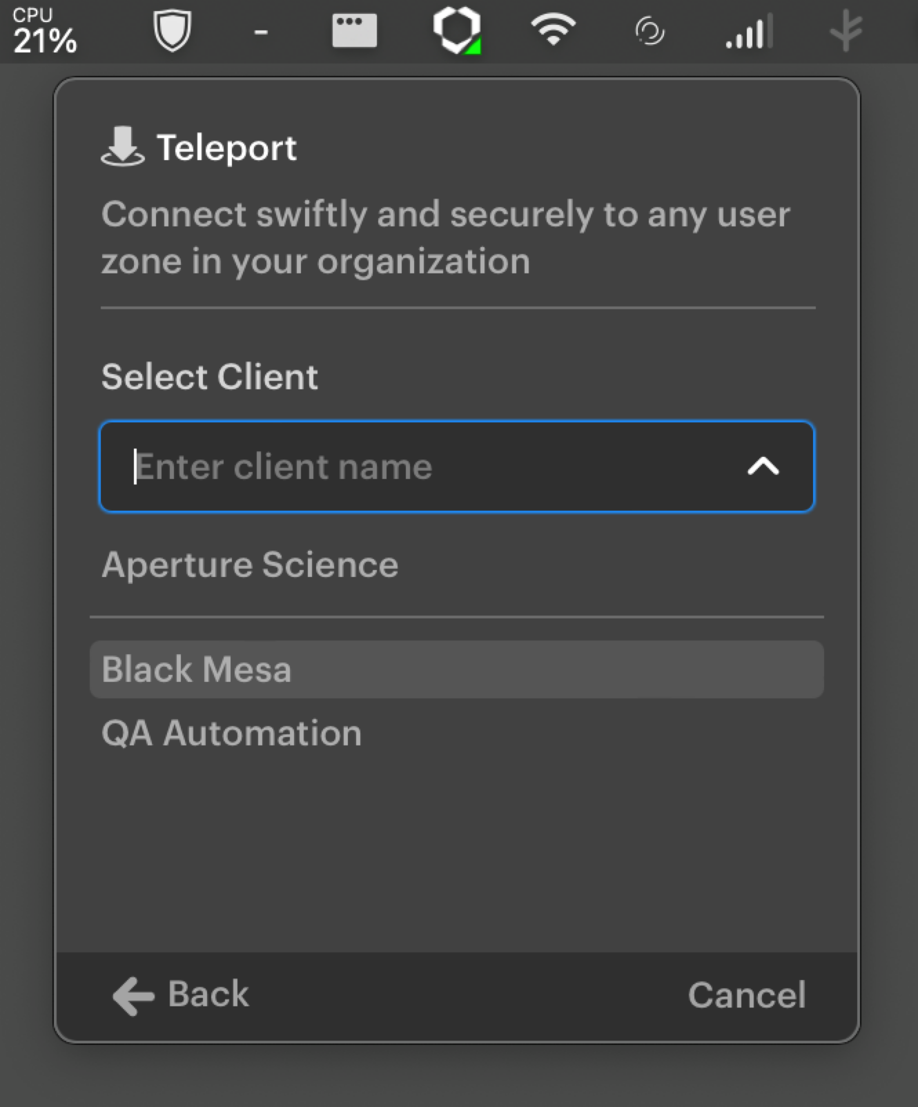Go back using the Back label

(x=208, y=994)
